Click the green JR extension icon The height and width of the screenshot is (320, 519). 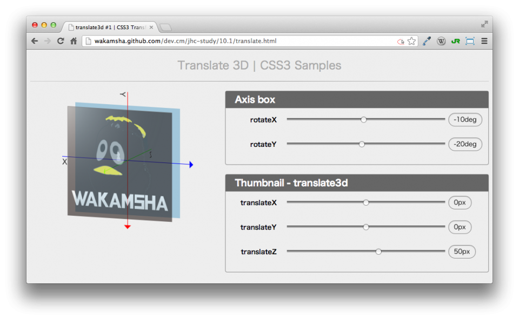pos(455,40)
